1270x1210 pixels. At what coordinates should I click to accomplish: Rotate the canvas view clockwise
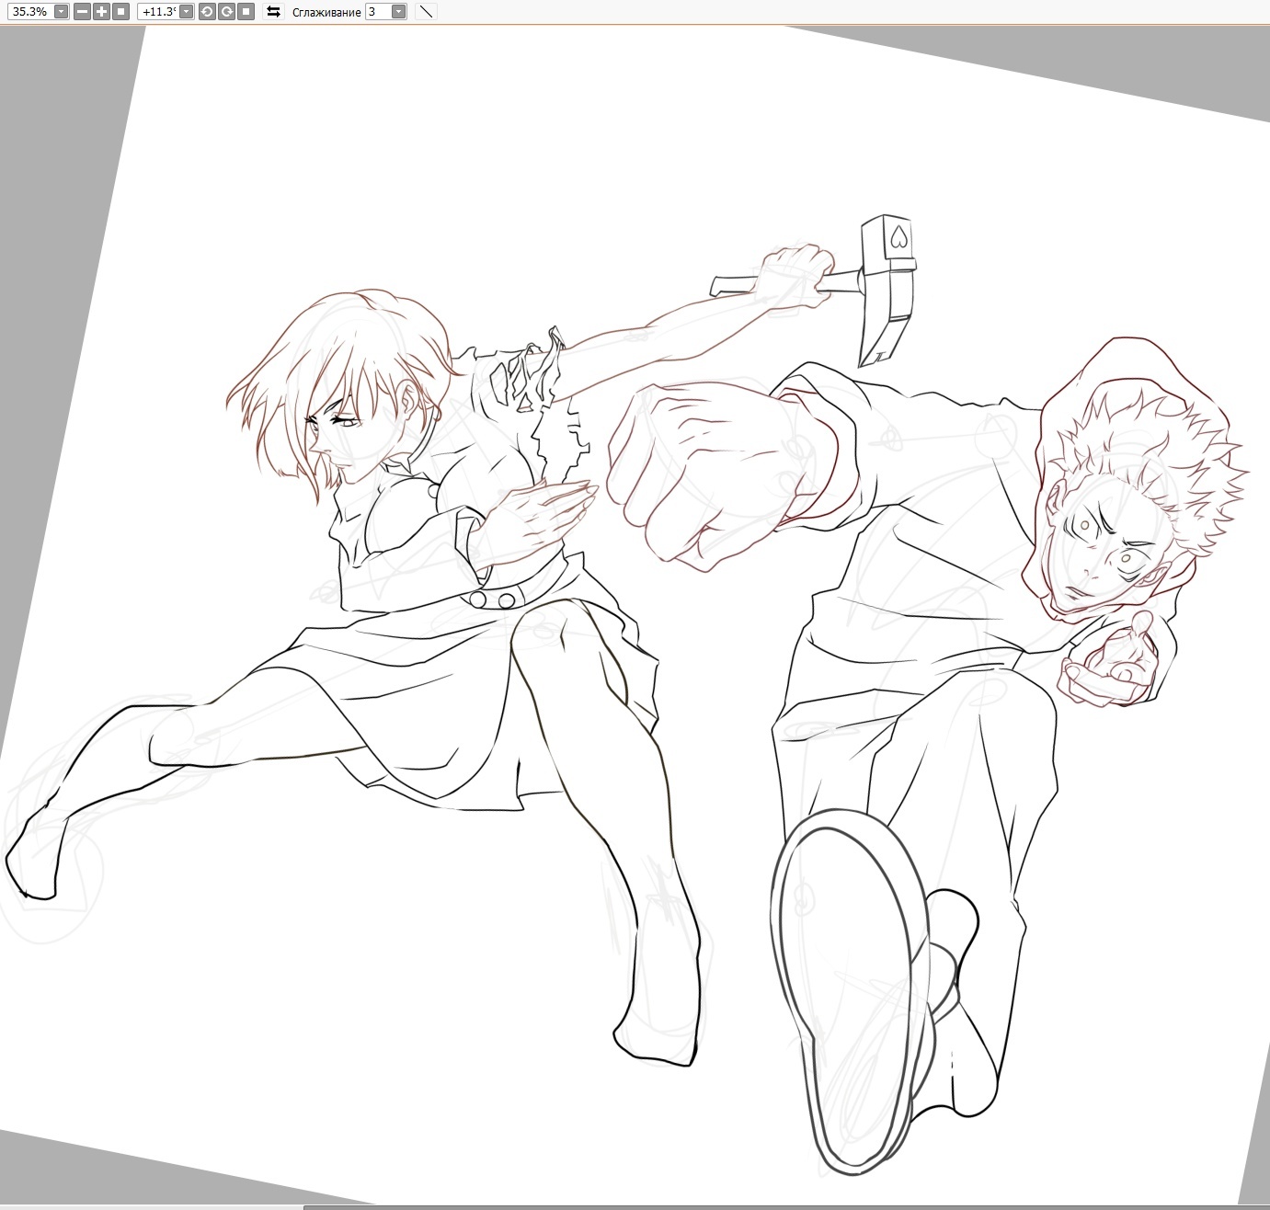coord(226,12)
